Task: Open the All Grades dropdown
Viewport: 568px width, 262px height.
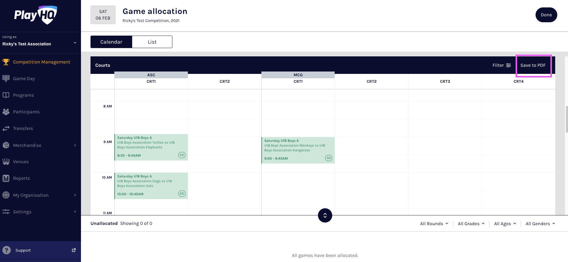Action: [x=471, y=224]
